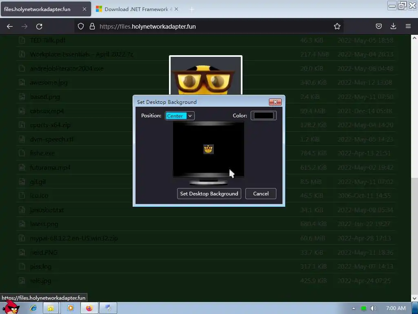Viewport: 418px width, 314px height.
Task: Click the 99.4 MiB size of cabsux.mp4
Action: click(x=313, y=111)
